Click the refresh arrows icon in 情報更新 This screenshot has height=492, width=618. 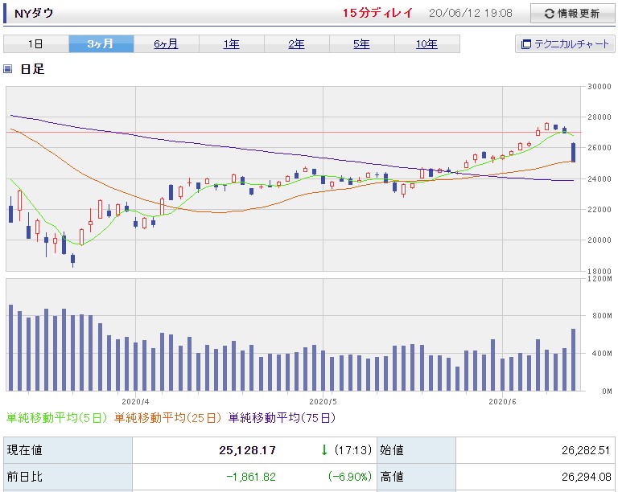click(549, 14)
